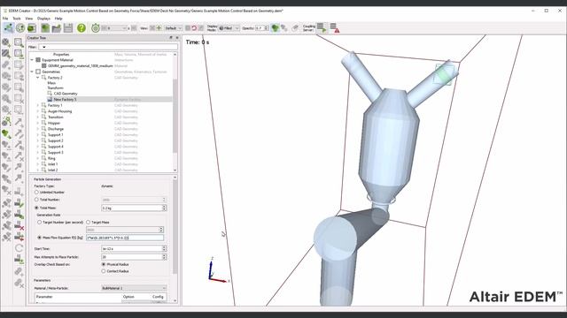Switch to the Creator mode icon
The image size is (567, 318).
pos(9,27)
